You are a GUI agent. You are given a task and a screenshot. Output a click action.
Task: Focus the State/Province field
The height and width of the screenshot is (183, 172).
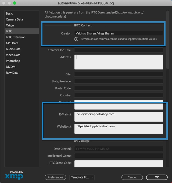click(119, 81)
